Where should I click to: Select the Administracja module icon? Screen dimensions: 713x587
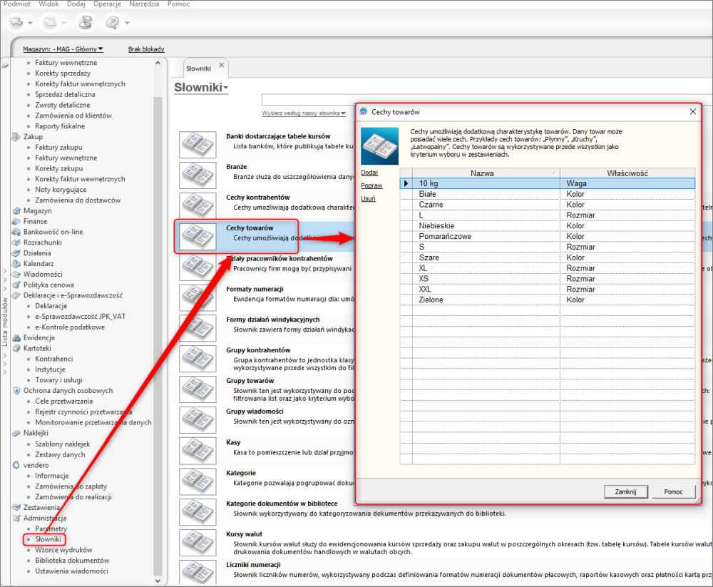pyautogui.click(x=16, y=518)
